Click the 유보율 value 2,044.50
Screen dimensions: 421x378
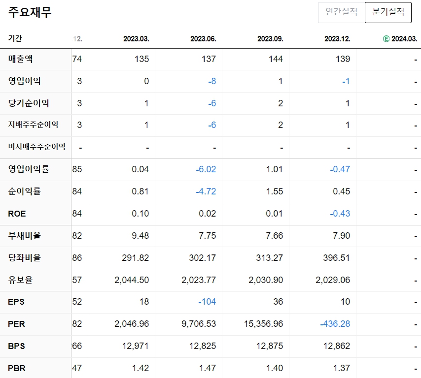click(132, 280)
